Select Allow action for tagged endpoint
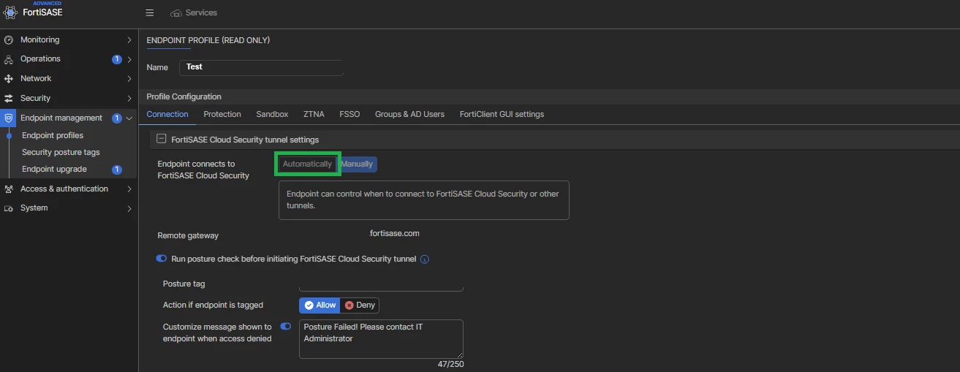Screen dimensions: 960x372 [320, 305]
